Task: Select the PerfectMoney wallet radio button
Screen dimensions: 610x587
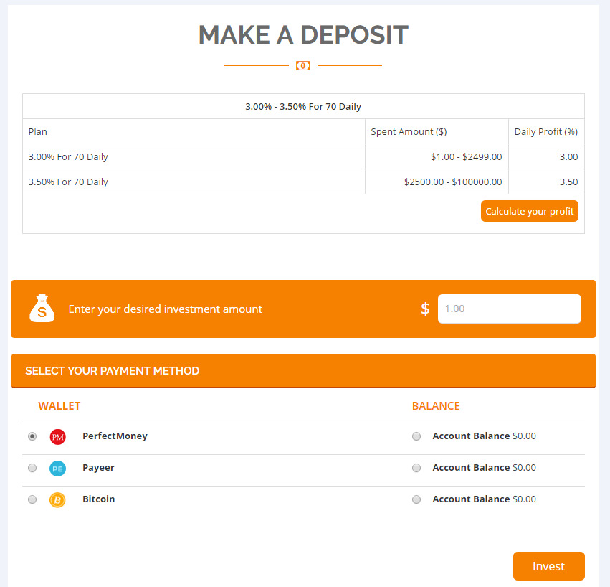Action: point(32,436)
